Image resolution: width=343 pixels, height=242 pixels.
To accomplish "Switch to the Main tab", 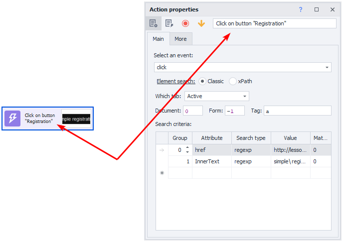I will [158, 39].
